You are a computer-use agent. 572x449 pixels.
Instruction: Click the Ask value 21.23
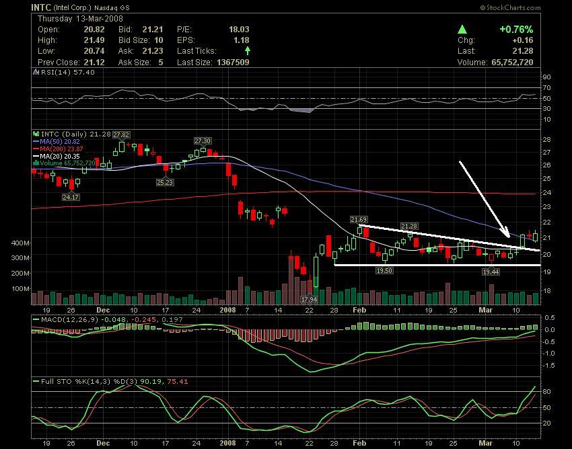click(153, 51)
